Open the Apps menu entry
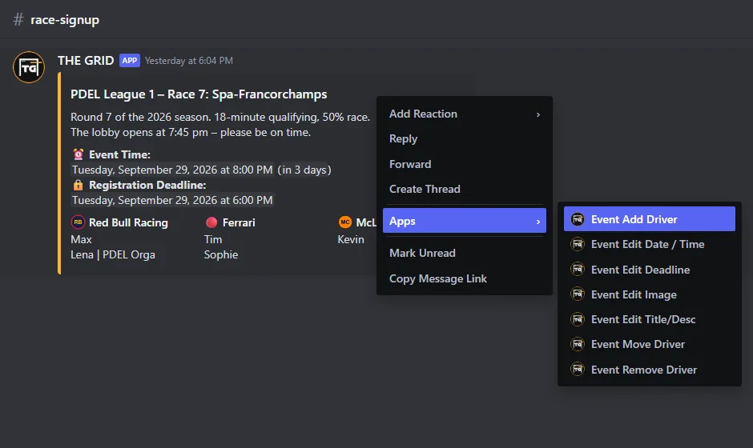The height and width of the screenshot is (448, 753). point(465,221)
